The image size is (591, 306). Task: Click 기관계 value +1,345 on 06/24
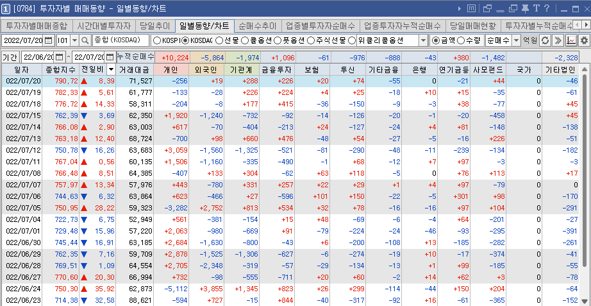(247, 289)
